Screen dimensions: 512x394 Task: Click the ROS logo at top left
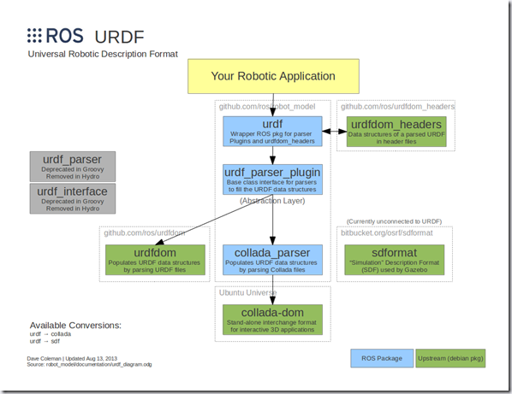coord(55,36)
